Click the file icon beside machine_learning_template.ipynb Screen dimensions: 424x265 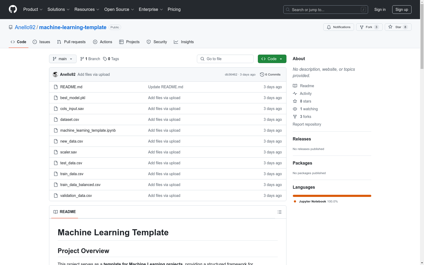tap(56, 130)
